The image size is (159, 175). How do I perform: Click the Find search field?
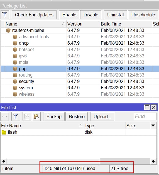(145, 116)
